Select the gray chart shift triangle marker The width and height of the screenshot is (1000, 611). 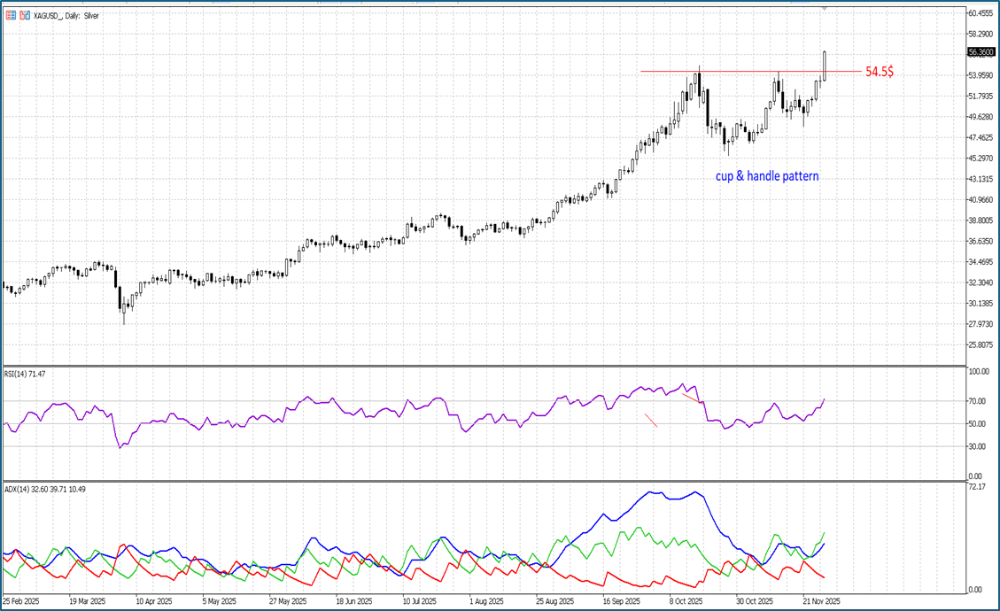(x=824, y=9)
